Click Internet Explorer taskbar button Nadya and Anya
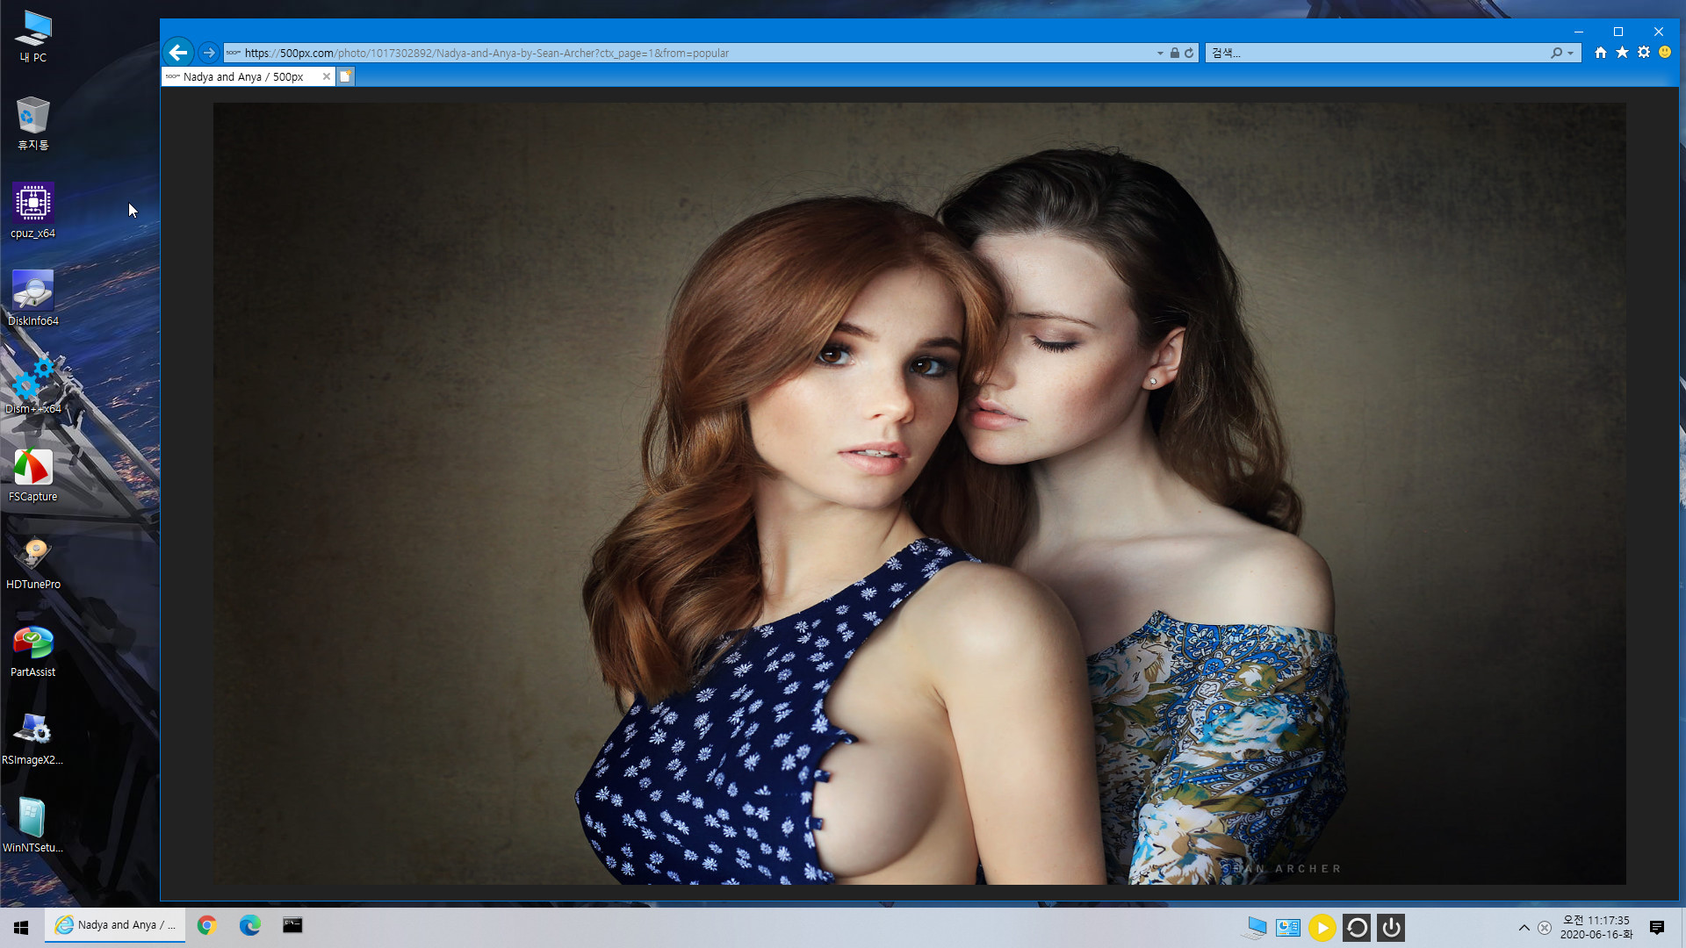This screenshot has height=948, width=1686. pos(115,925)
